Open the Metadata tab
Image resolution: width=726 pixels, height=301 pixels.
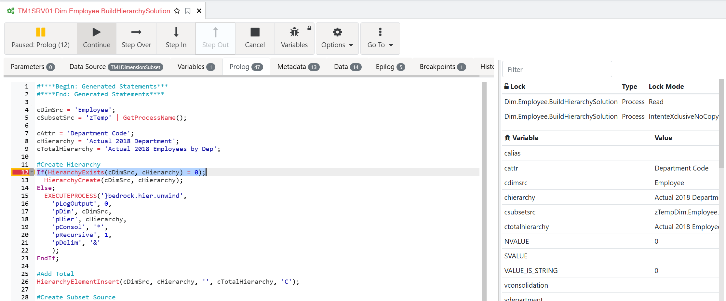click(298, 67)
